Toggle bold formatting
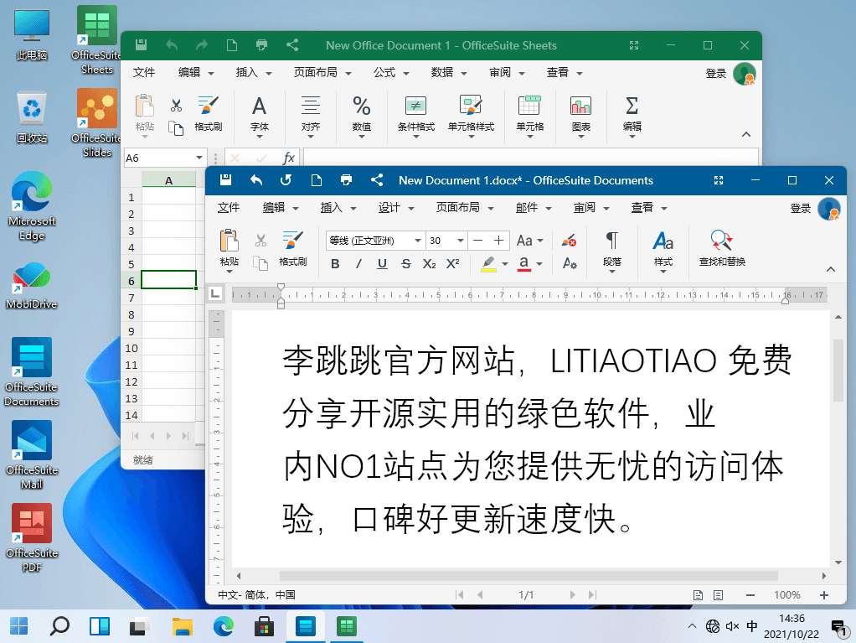Screen dimensions: 856x643 [335, 264]
